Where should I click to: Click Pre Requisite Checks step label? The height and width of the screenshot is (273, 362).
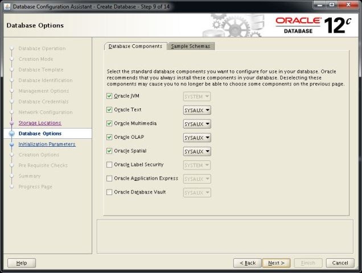click(43, 166)
